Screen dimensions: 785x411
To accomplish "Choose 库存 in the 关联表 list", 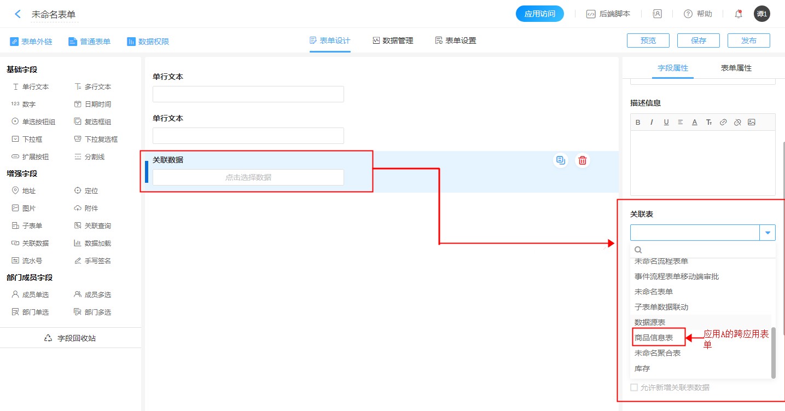I will point(642,369).
